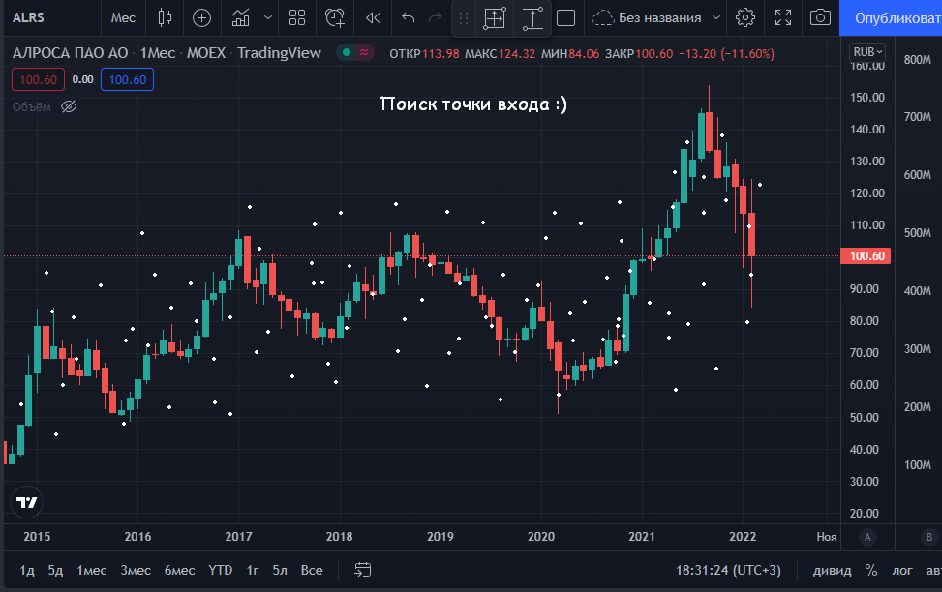The height and width of the screenshot is (592, 942).
Task: Publish the chart idea
Action: 891,18
